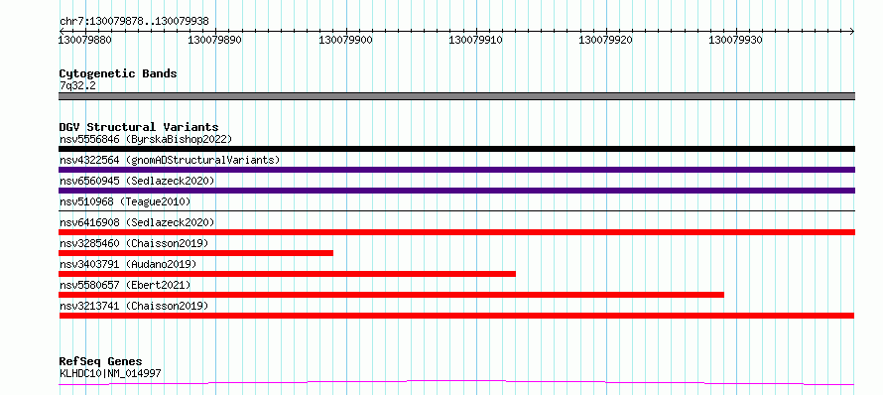The image size is (883, 395).
Task: Click the nsv3213741 (Chaisson2019) label
Action: (x=134, y=306)
